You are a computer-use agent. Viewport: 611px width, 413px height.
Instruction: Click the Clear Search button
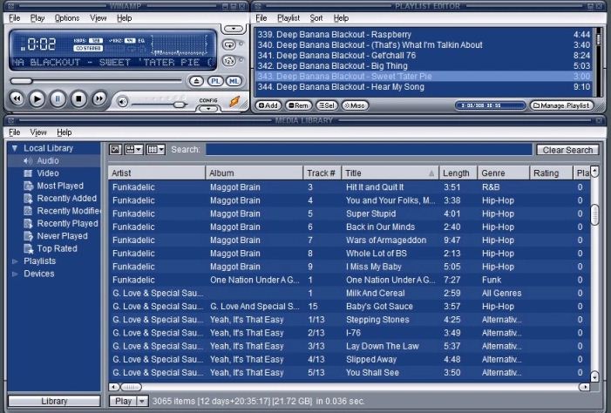pos(567,150)
